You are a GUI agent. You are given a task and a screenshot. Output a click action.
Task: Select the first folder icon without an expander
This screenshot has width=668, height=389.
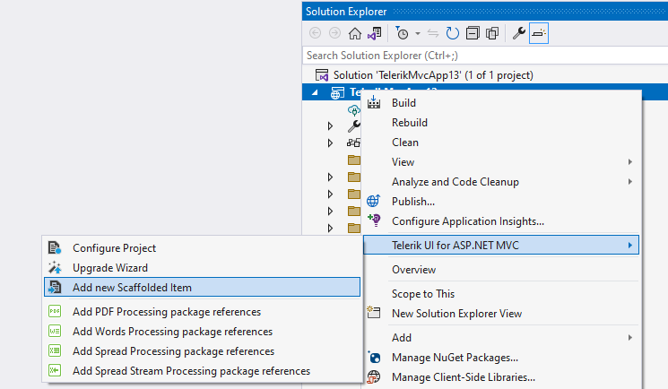point(354,160)
